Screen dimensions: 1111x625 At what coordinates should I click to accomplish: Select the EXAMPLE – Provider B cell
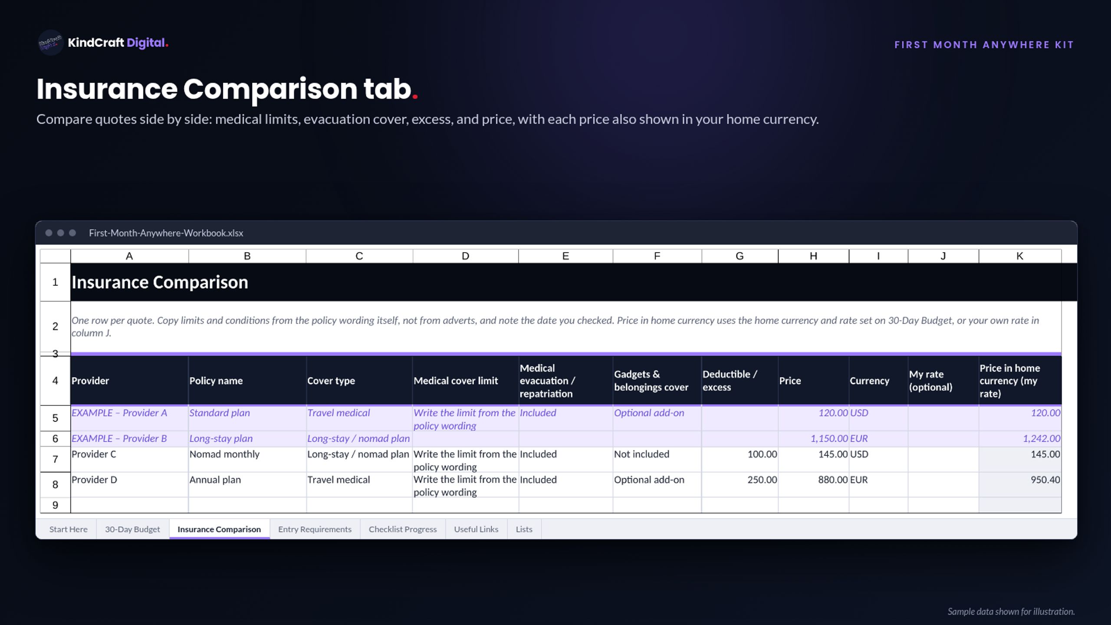[x=129, y=439]
